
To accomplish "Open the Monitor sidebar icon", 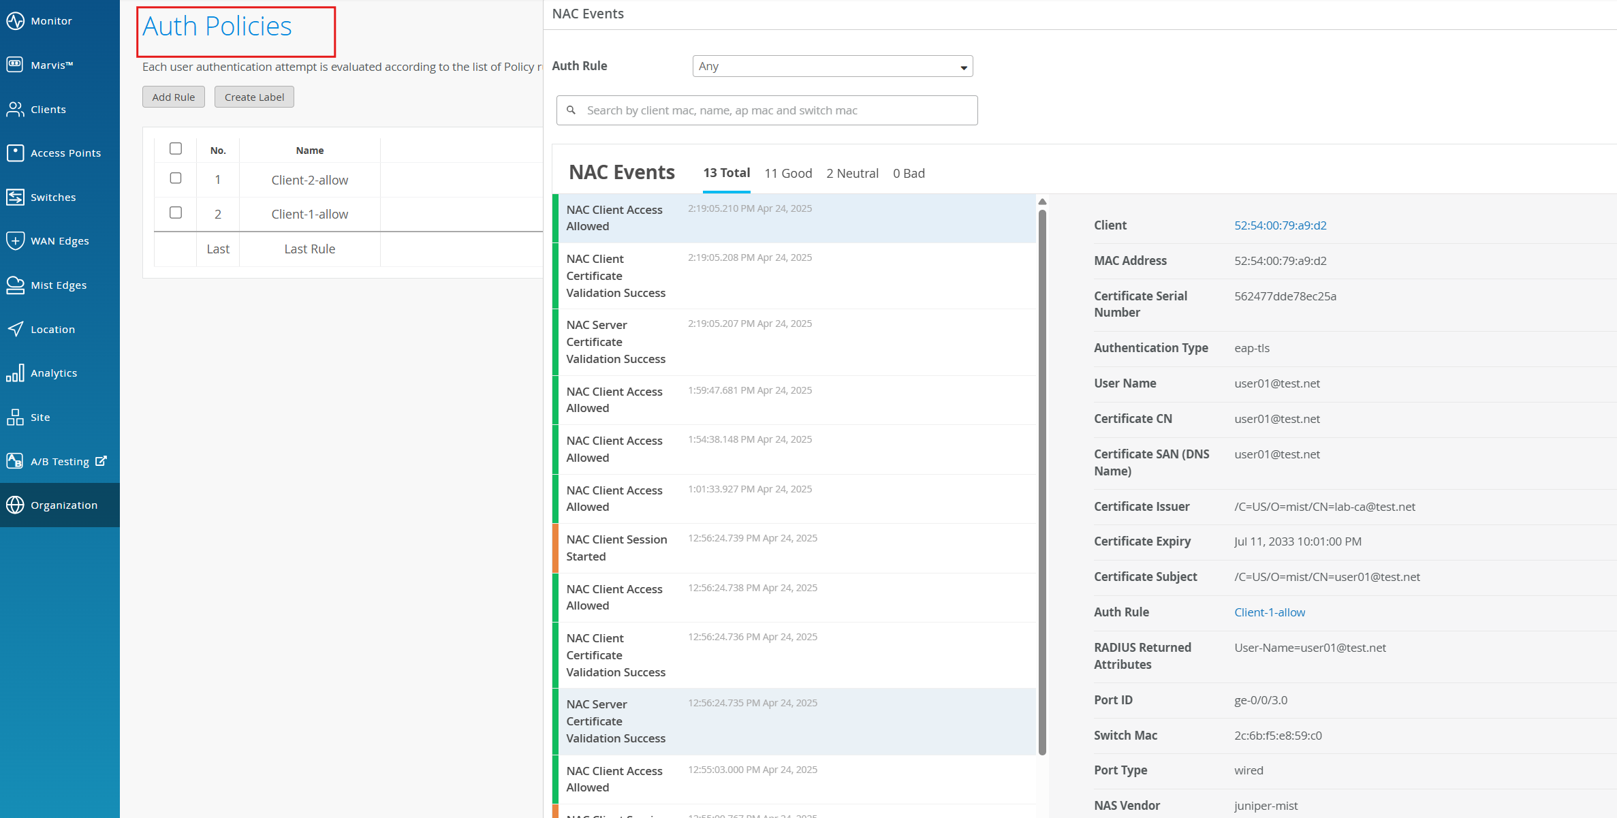I will [15, 21].
